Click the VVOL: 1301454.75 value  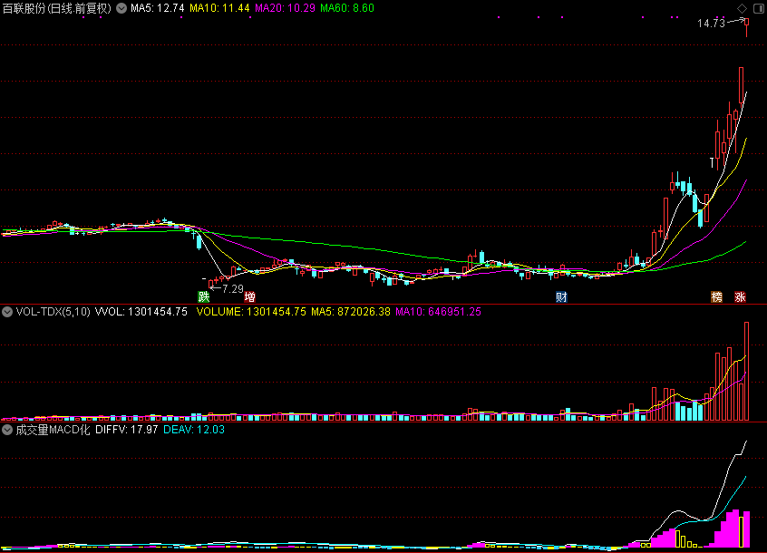141,312
